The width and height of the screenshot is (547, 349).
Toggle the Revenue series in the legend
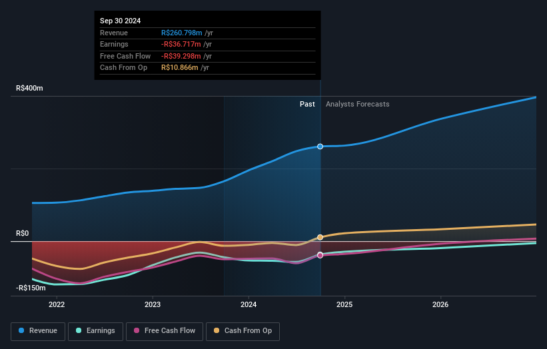click(38, 331)
